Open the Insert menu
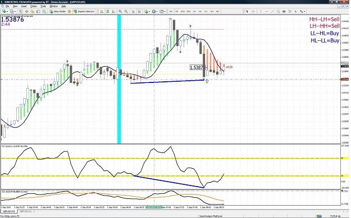 (24, 6)
